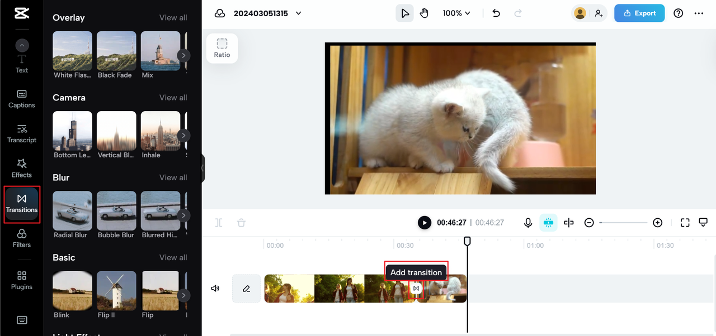Toggle the highlighted smart tools feature

pyautogui.click(x=548, y=222)
